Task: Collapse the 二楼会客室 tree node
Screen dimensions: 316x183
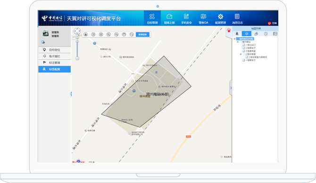Action: point(241,54)
